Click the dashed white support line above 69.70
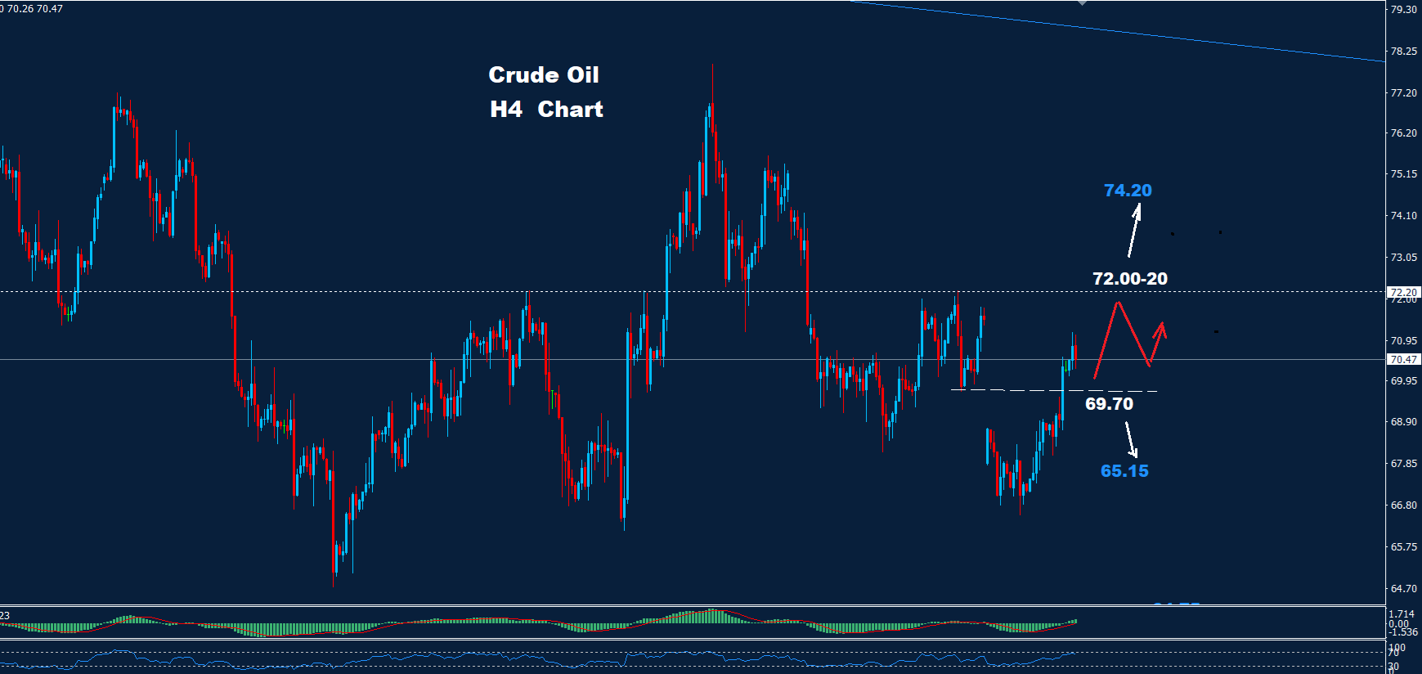1422x674 pixels. (1055, 390)
